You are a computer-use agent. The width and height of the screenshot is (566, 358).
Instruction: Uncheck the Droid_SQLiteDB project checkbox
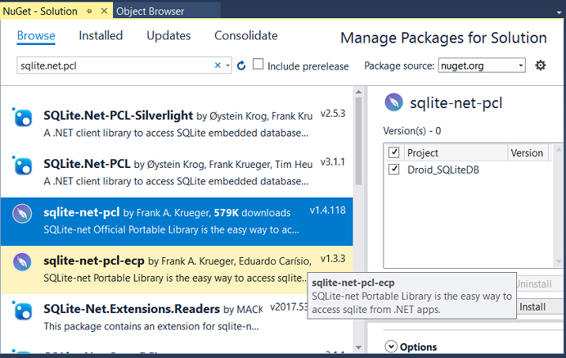(x=394, y=170)
